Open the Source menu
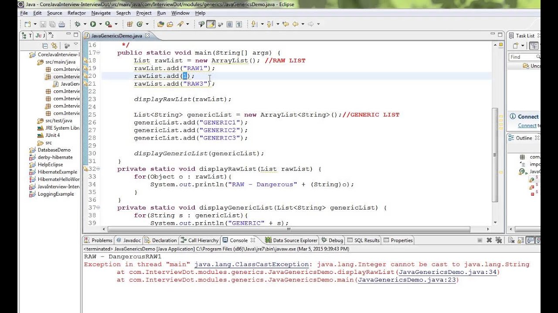Viewport: 558px width, 313px height. (54, 13)
